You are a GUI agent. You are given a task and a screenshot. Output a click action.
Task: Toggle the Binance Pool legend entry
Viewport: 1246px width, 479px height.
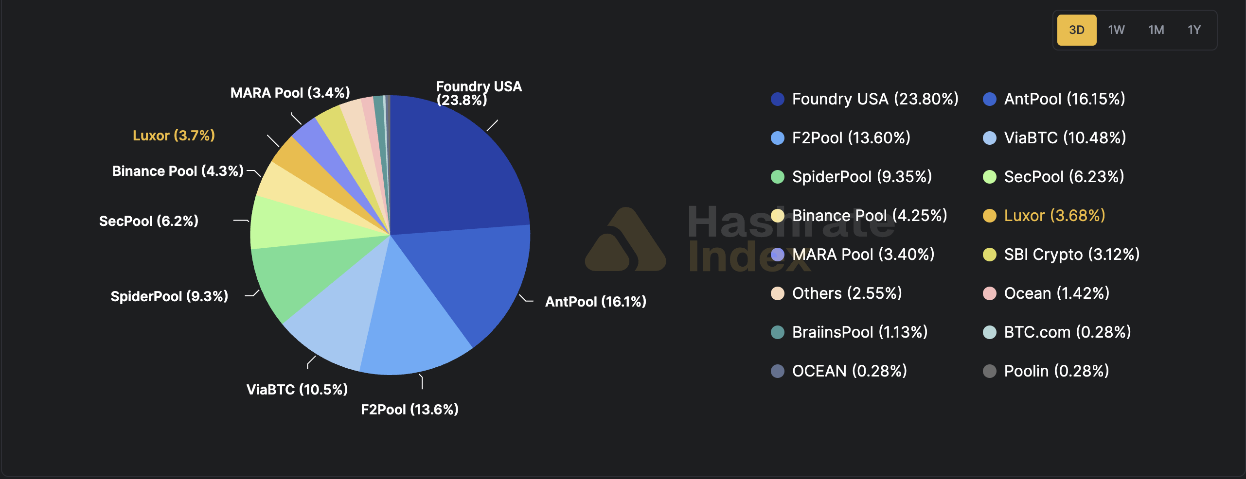(x=868, y=216)
